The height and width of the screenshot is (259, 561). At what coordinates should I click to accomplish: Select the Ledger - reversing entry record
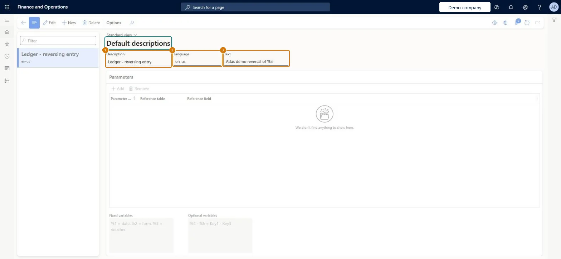(58, 58)
